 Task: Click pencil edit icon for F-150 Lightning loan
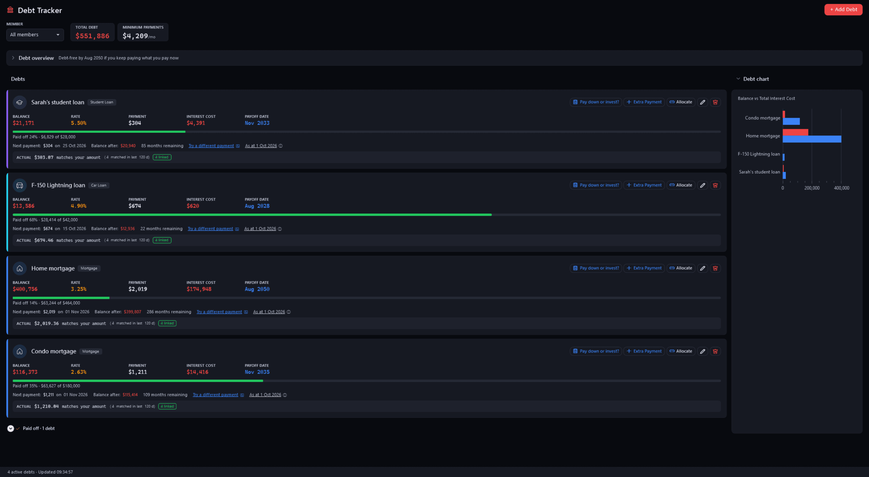(703, 185)
